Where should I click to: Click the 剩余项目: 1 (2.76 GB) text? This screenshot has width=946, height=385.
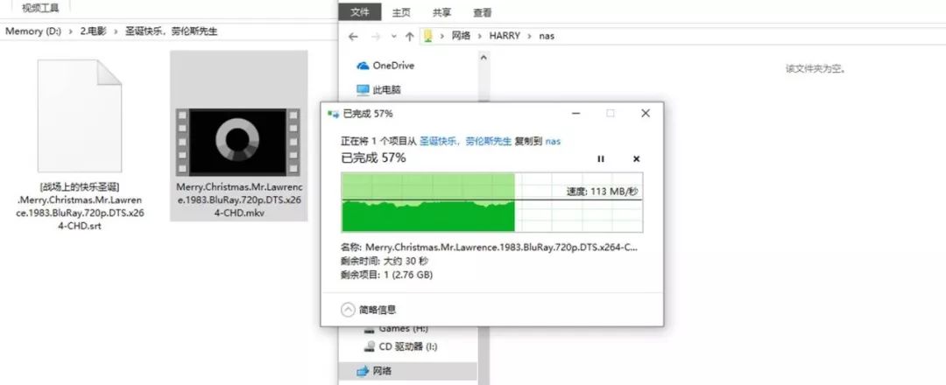(x=387, y=275)
